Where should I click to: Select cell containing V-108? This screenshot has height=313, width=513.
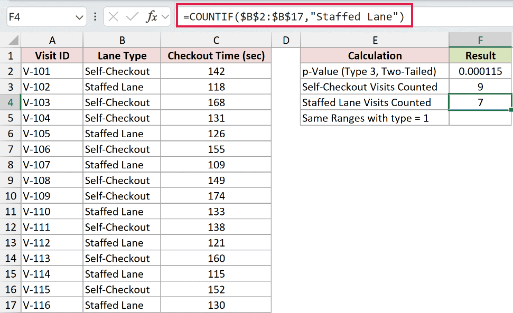52,181
